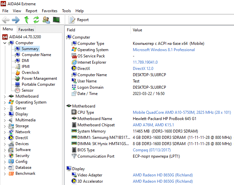Go up one level with green arrow

[x=26, y=20]
